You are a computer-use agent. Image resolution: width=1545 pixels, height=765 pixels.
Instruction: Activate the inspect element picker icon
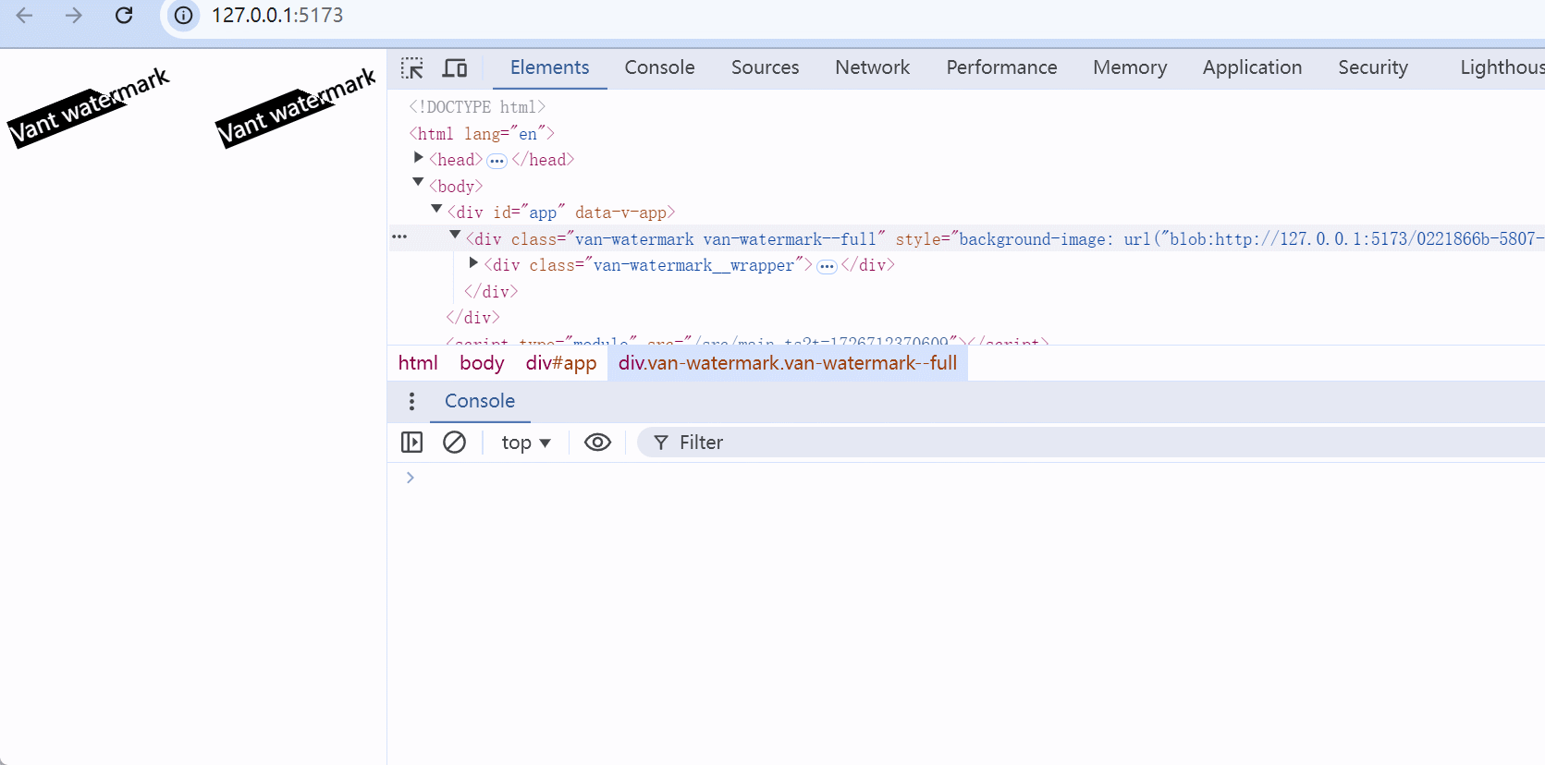[x=412, y=67]
